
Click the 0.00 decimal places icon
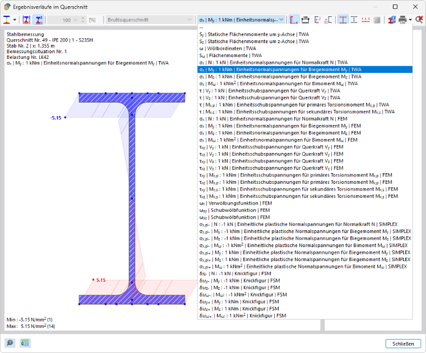(x=25, y=343)
